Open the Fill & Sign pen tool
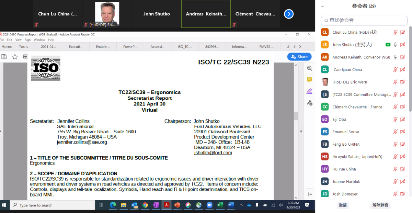Image resolution: width=412 pixels, height=213 pixels. (x=309, y=91)
